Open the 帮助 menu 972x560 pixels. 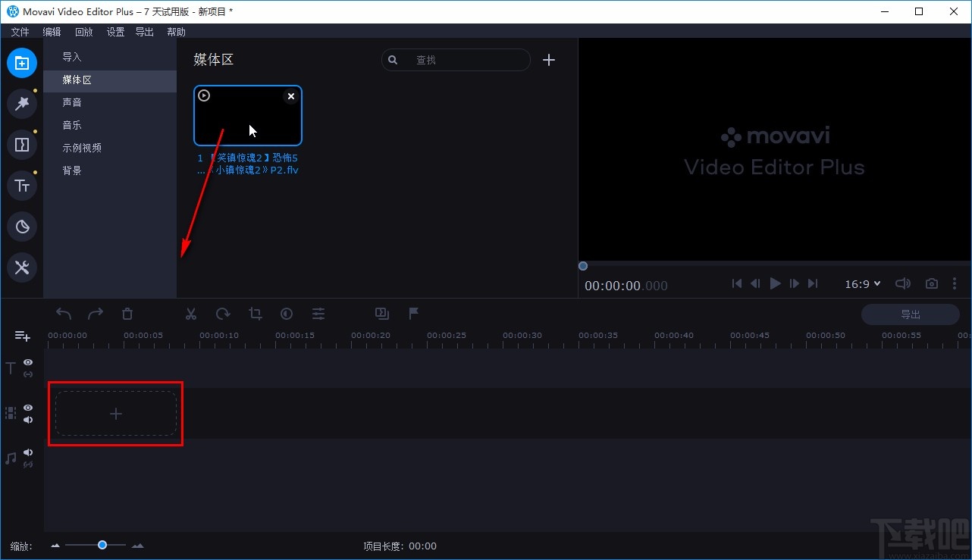point(176,32)
